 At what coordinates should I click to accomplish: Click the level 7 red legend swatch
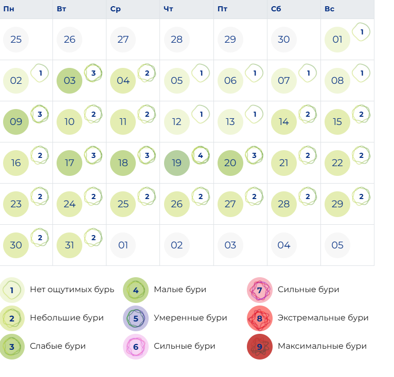coord(260,290)
